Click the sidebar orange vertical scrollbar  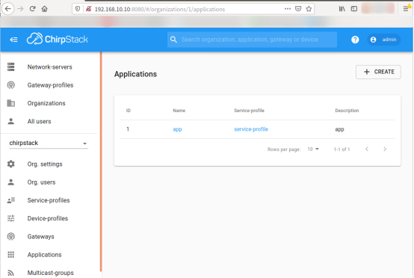101,161
